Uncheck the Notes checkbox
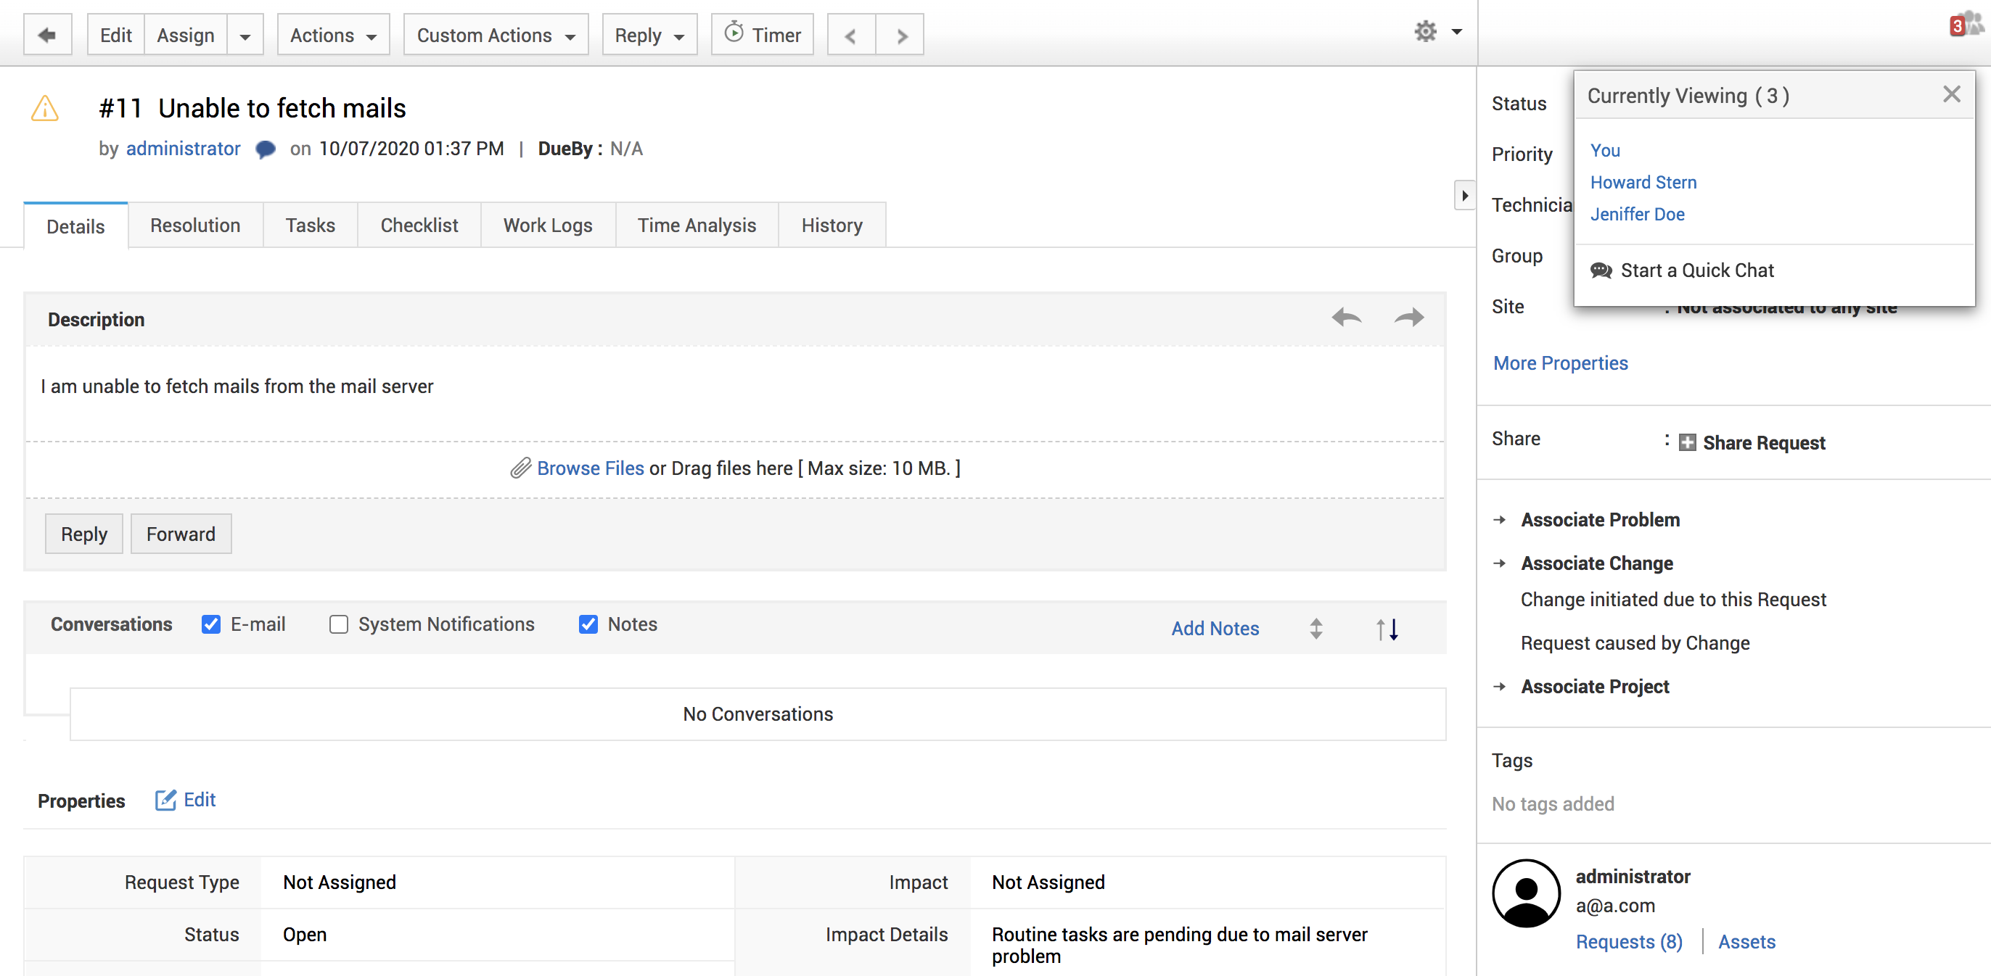Screen dimensions: 1991x976 point(588,624)
